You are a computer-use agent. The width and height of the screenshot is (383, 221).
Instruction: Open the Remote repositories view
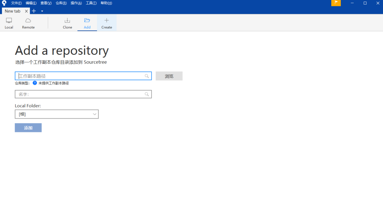(28, 23)
